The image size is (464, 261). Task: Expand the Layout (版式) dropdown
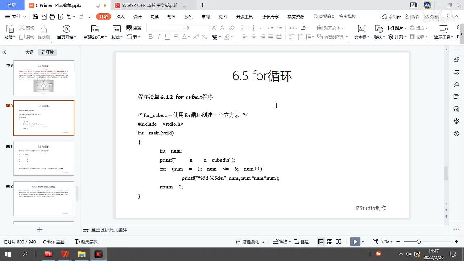coord(122,37)
